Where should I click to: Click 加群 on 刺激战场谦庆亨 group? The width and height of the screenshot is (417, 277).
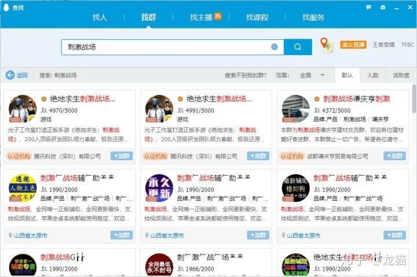[394, 156]
